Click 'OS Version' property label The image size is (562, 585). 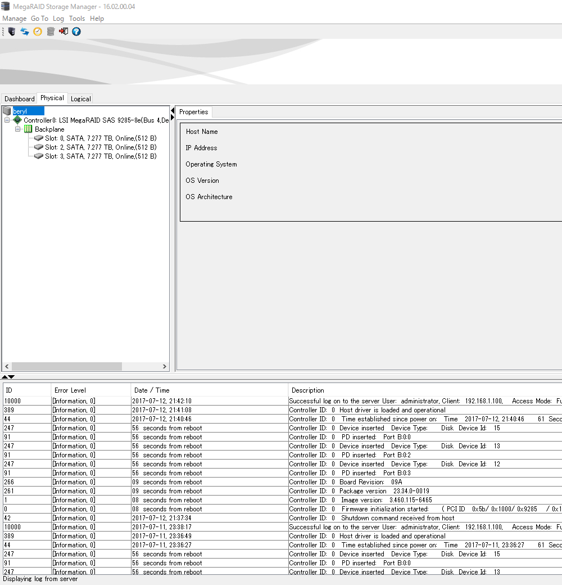(x=202, y=180)
